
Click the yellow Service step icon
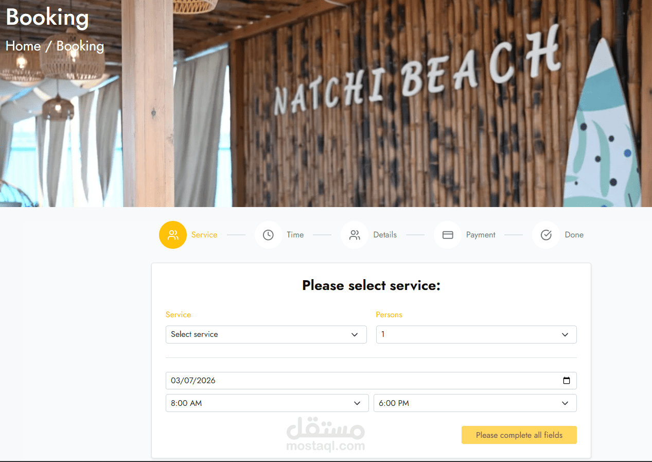pos(173,235)
